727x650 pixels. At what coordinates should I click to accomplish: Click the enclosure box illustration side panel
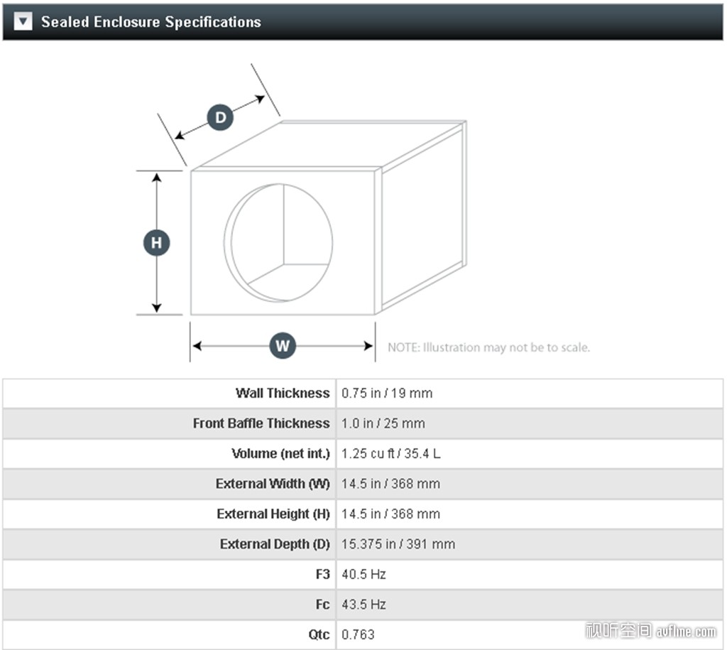coord(423,217)
